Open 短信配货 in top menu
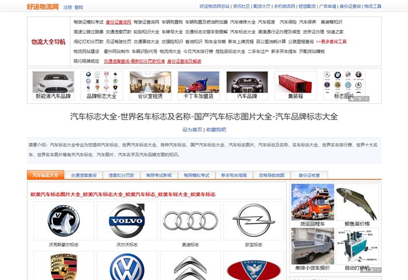408x280 pixels. click(307, 6)
